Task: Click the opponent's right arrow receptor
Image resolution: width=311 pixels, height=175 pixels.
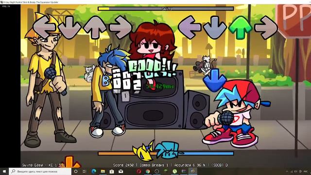Action: point(121,27)
